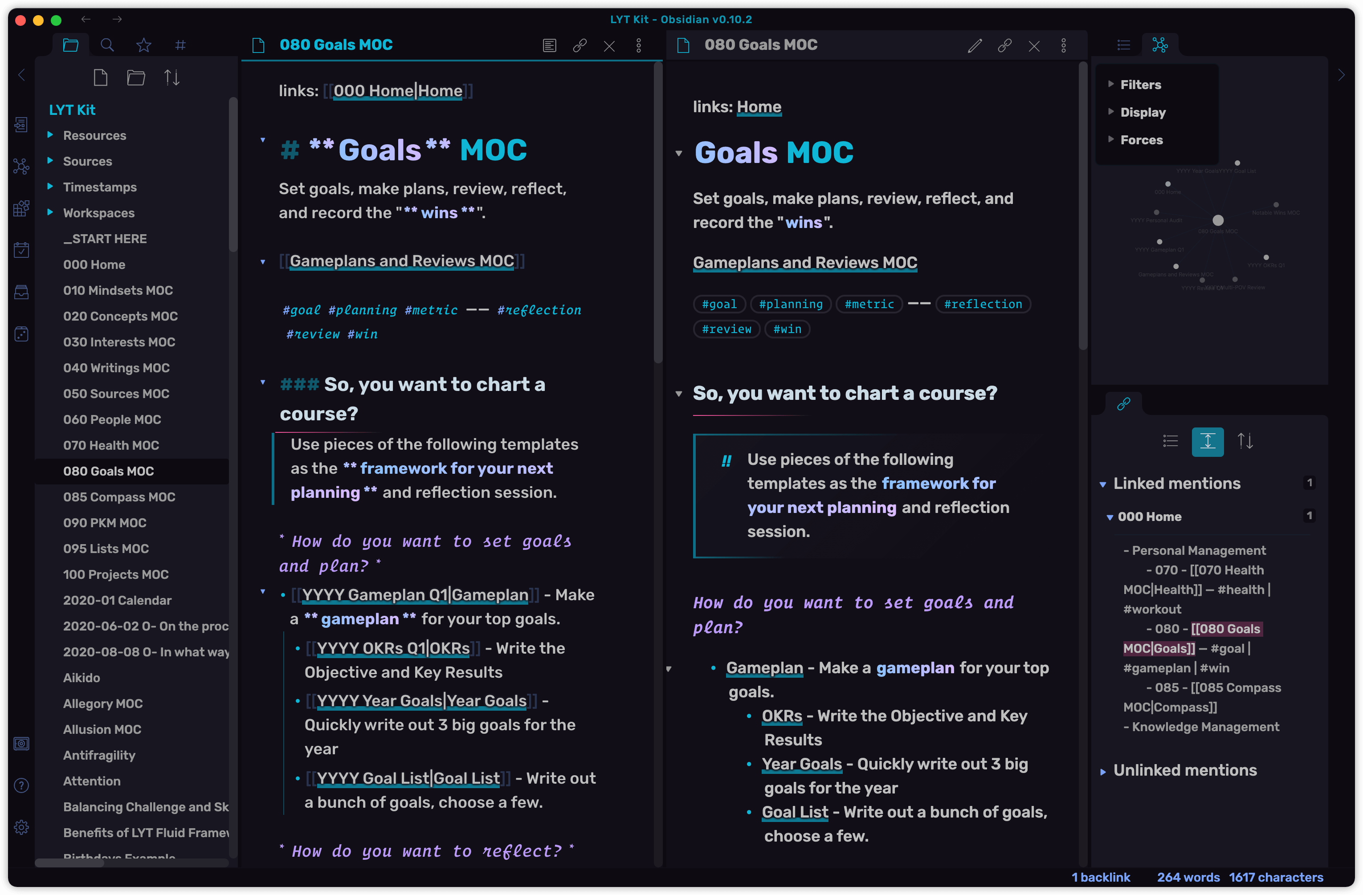The width and height of the screenshot is (1363, 895).
Task: Switch right pane to edit mode
Action: [974, 45]
